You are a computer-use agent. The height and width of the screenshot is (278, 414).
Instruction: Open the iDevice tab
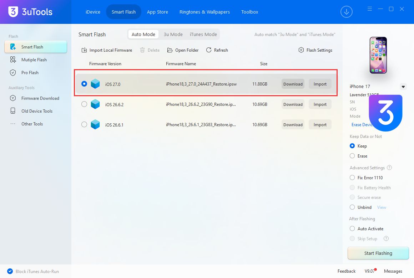(93, 12)
